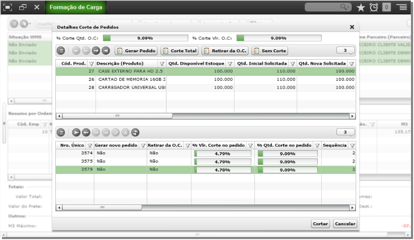This screenshot has width=414, height=240.
Task: Click record count 3 in products toolbar
Action: pos(345,50)
